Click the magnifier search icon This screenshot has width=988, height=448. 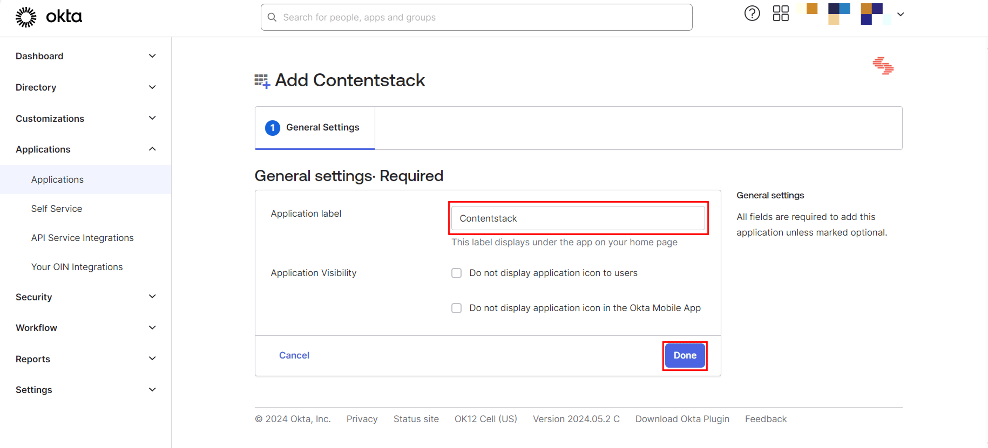272,17
